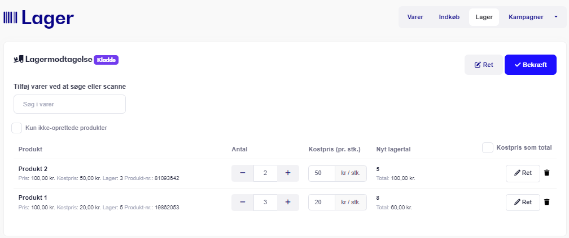The width and height of the screenshot is (569, 238).
Task: Open the Varer tab
Action: coord(415,17)
